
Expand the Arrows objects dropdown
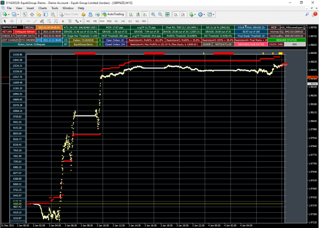click(x=81, y=21)
